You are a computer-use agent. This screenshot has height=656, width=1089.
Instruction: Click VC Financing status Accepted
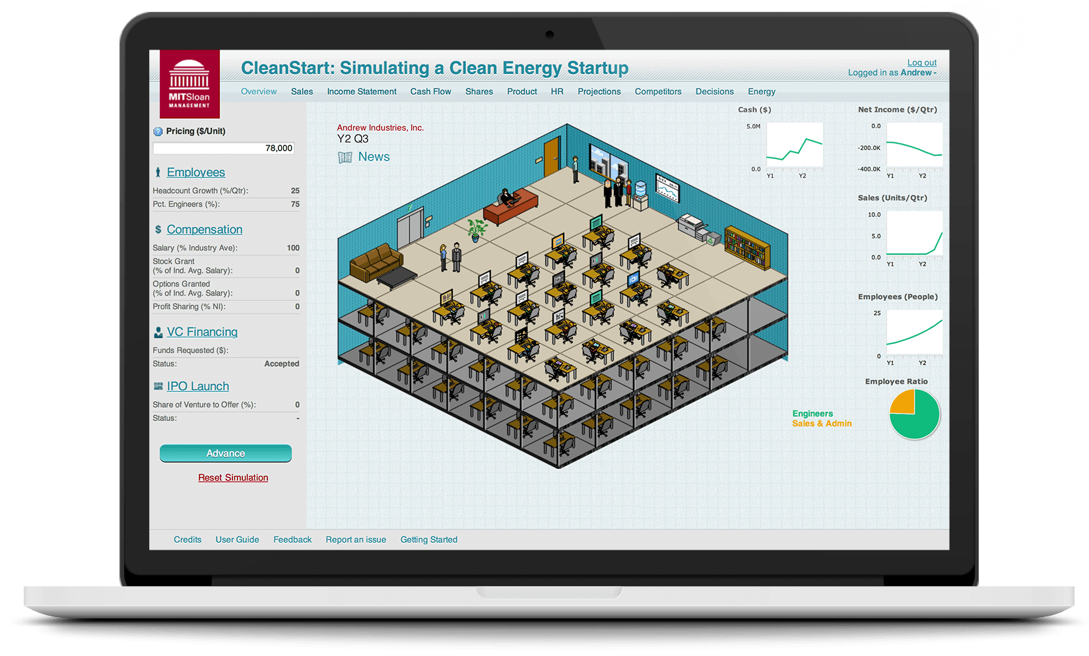[282, 364]
